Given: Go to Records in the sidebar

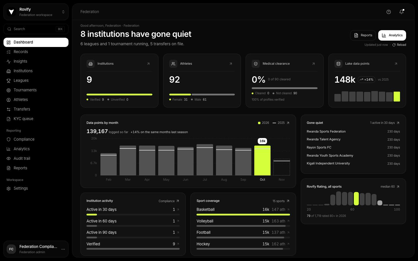Looking at the screenshot, I should click(x=36, y=52).
